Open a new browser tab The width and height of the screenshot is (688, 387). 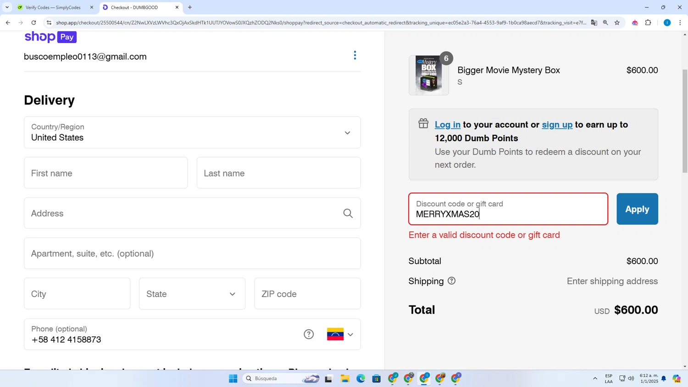190,7
